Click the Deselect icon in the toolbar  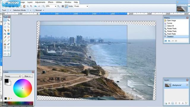(31, 6)
